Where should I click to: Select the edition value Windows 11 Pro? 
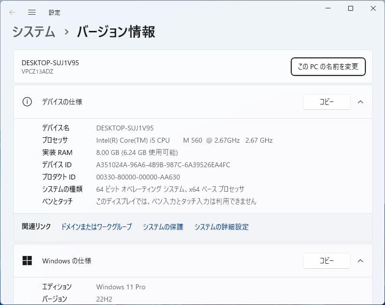click(121, 287)
